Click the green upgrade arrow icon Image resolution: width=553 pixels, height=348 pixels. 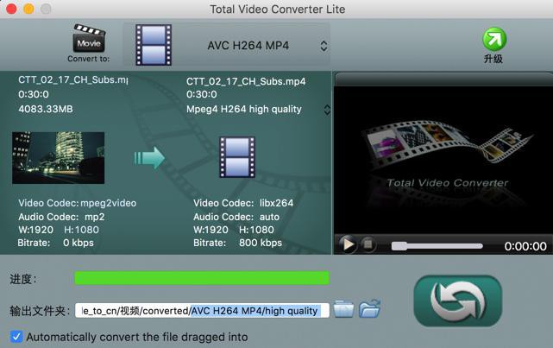(494, 39)
